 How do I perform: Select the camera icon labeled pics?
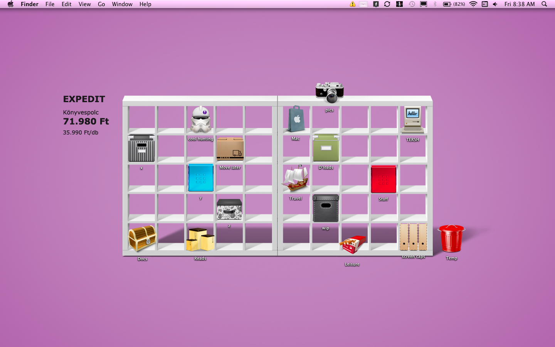329,93
